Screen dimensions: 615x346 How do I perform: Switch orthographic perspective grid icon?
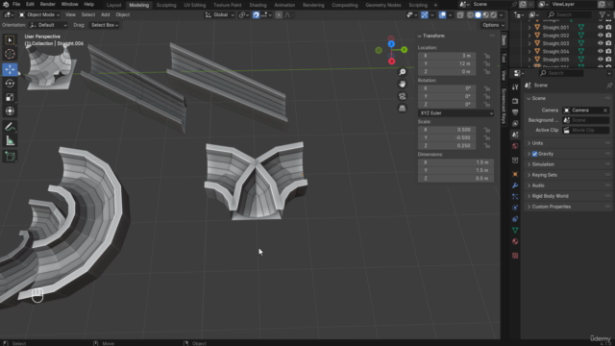click(402, 109)
